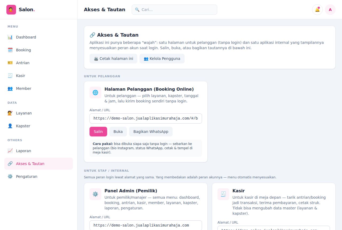Open Kelola Pengguna button

coord(162,59)
